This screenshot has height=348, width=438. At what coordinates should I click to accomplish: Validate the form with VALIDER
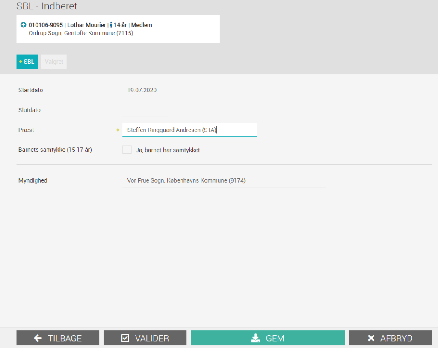pos(145,338)
